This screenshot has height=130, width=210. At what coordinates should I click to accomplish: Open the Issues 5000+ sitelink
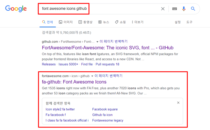(x=68, y=64)
